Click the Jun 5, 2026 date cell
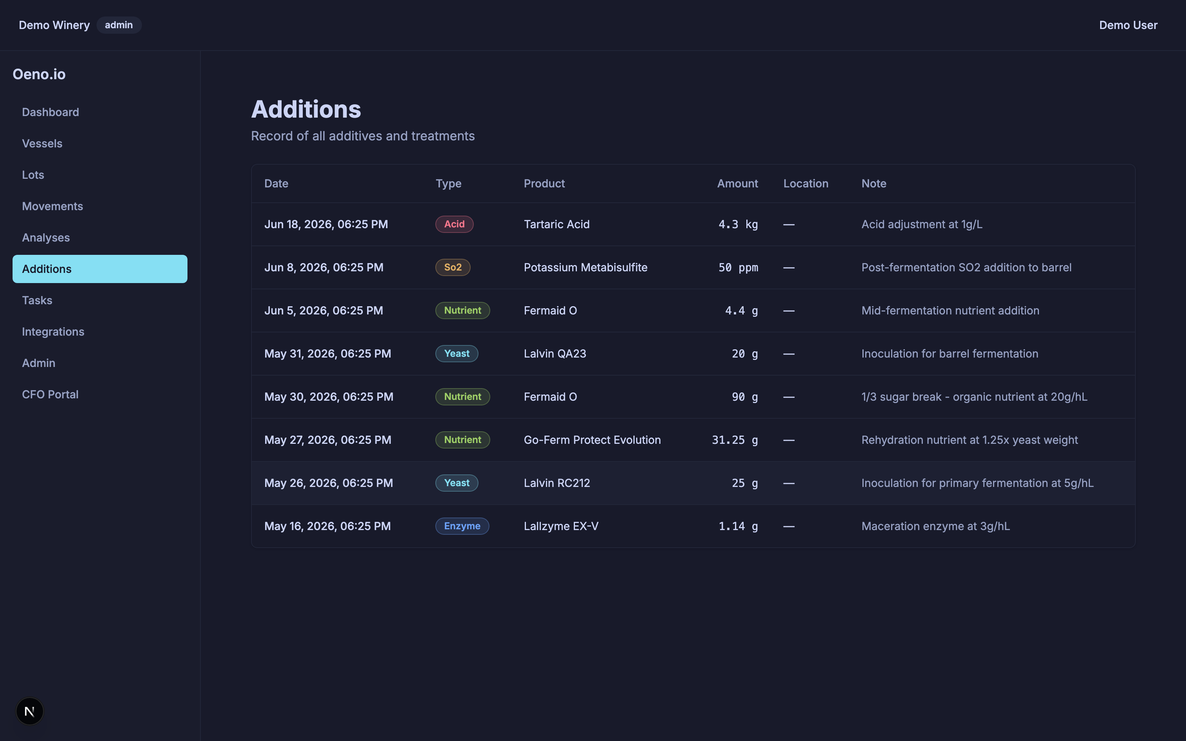1186x741 pixels. (x=324, y=310)
